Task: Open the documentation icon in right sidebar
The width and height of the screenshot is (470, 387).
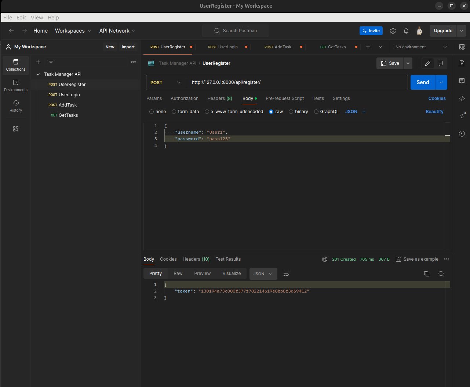Action: (462, 63)
